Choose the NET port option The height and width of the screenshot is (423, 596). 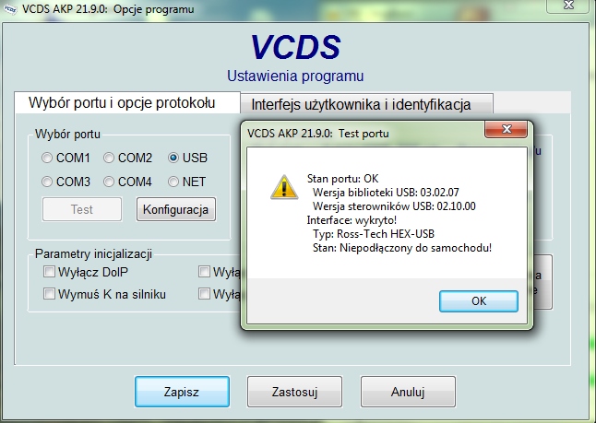[x=173, y=182]
